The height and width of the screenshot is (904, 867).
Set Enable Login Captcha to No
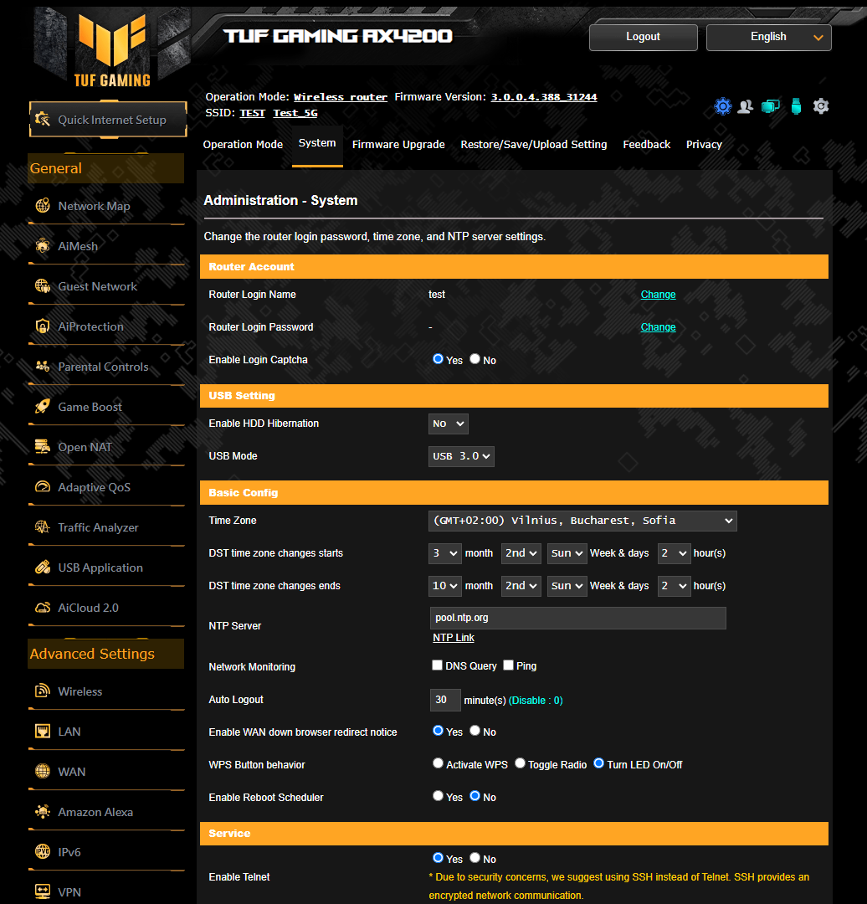point(475,359)
